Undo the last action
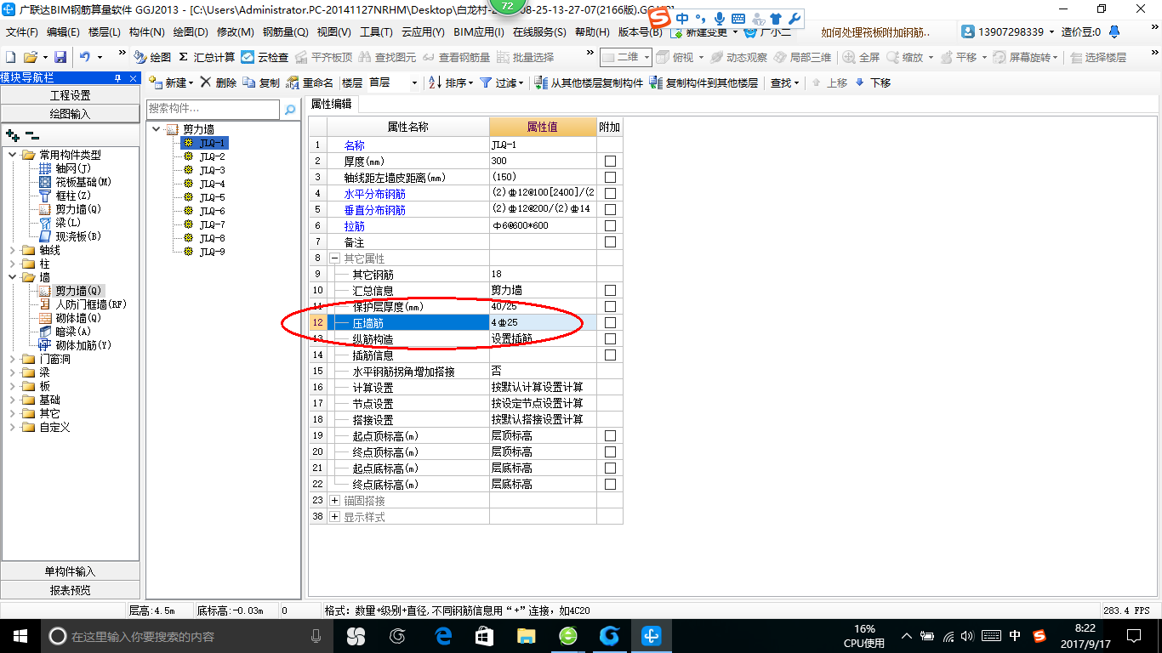The width and height of the screenshot is (1162, 653). click(x=85, y=57)
